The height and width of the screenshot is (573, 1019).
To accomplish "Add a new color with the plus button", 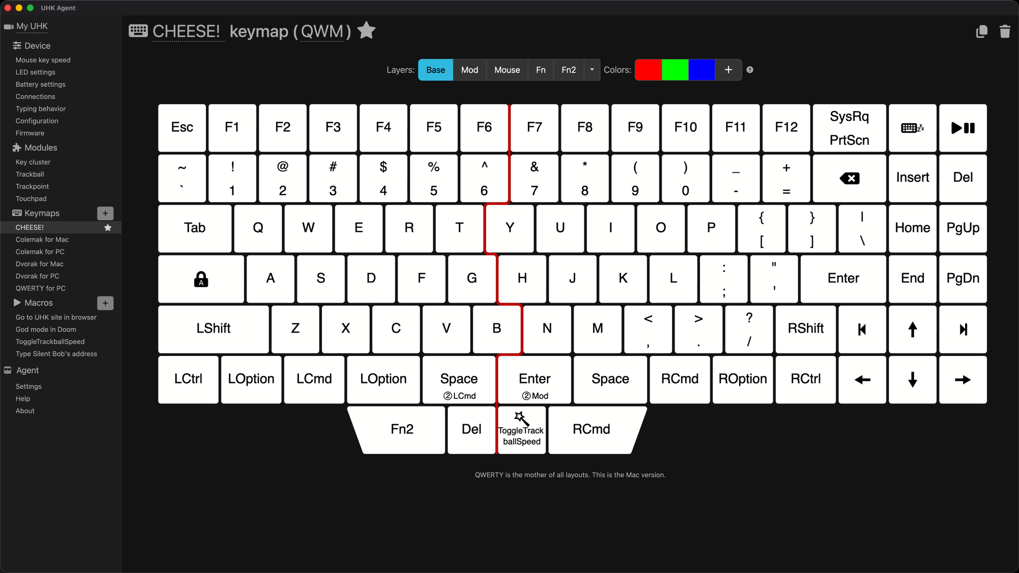I will 729,70.
